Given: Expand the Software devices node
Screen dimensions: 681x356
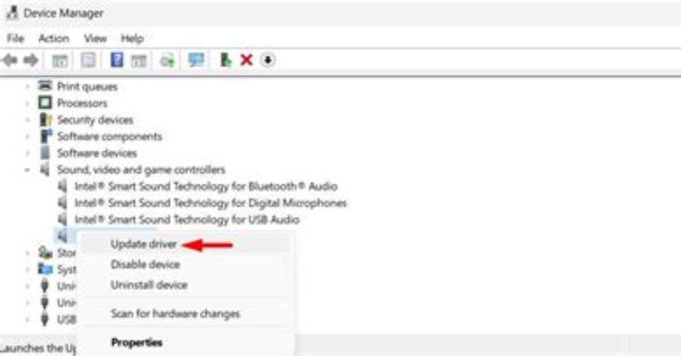Looking at the screenshot, I should click(x=27, y=153).
